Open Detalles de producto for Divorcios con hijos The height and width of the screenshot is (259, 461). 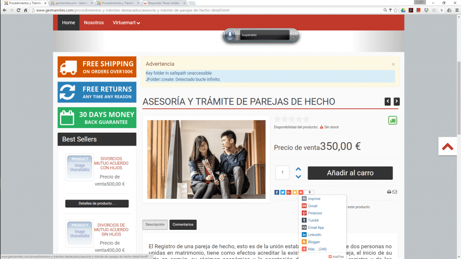(97, 203)
